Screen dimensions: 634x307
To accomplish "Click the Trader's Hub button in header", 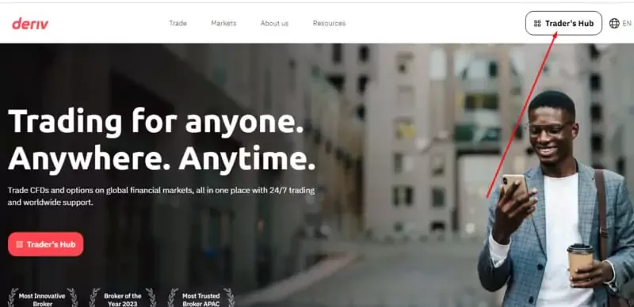I will 563,24.
